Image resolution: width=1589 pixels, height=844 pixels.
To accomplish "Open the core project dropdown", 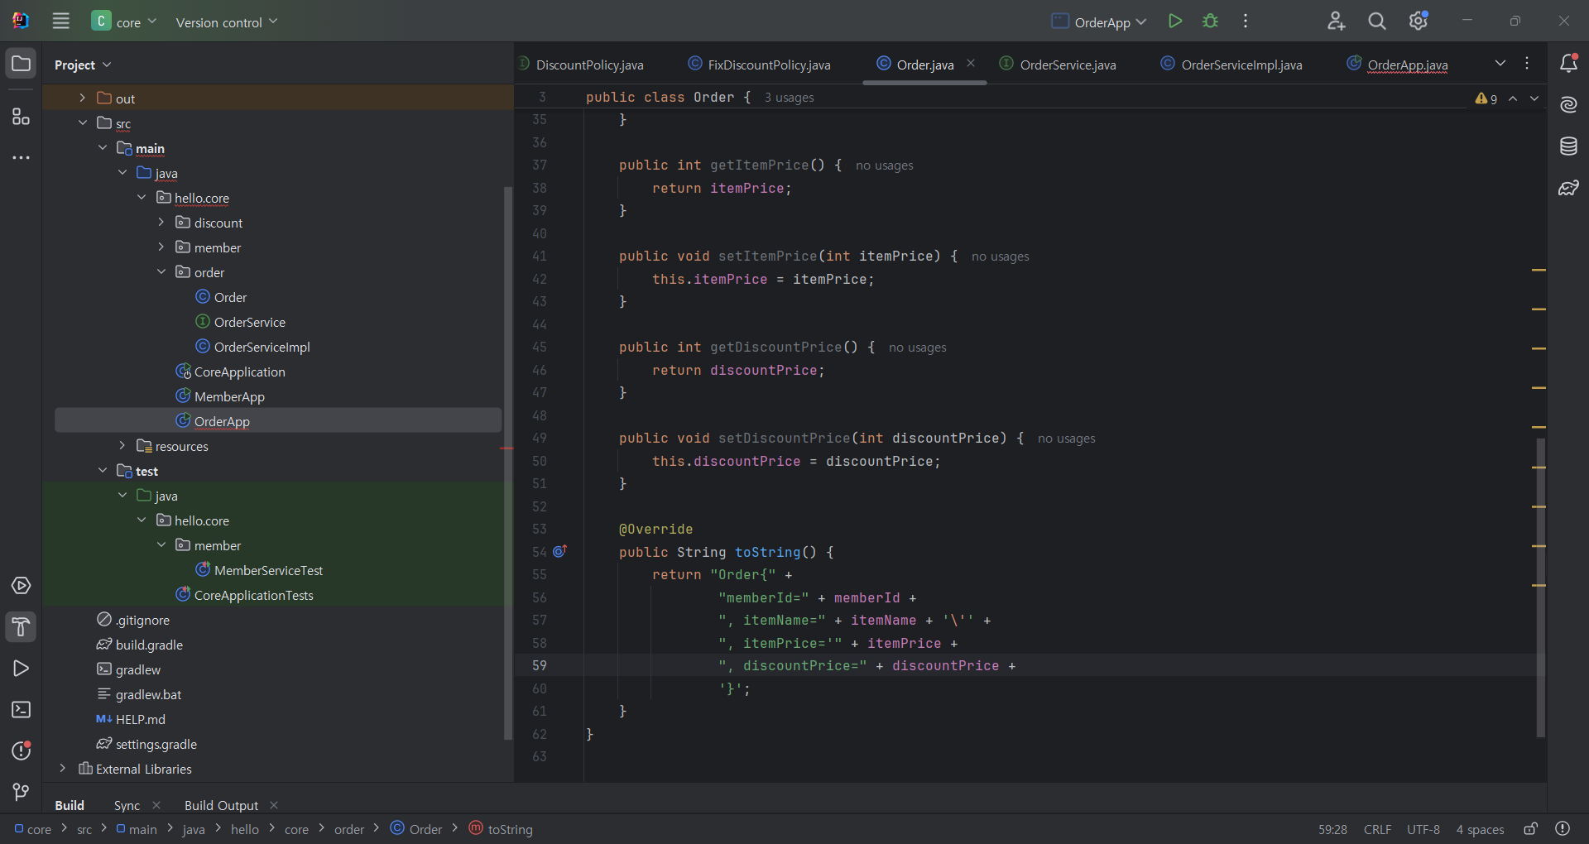I will pos(124,22).
